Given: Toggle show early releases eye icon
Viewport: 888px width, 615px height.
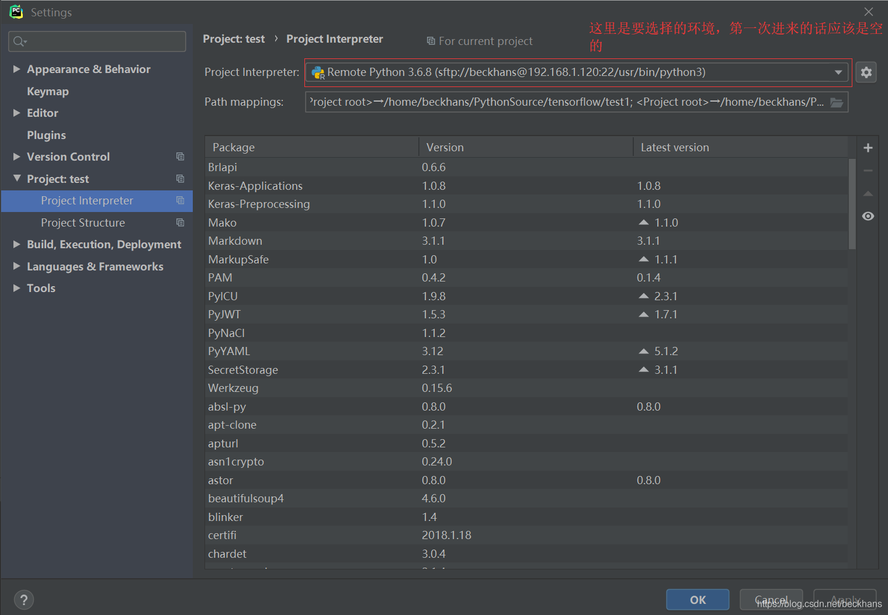Looking at the screenshot, I should point(868,216).
